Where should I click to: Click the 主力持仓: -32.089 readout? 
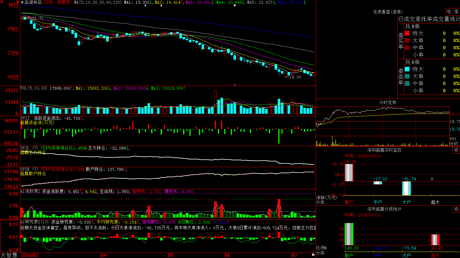point(107,148)
